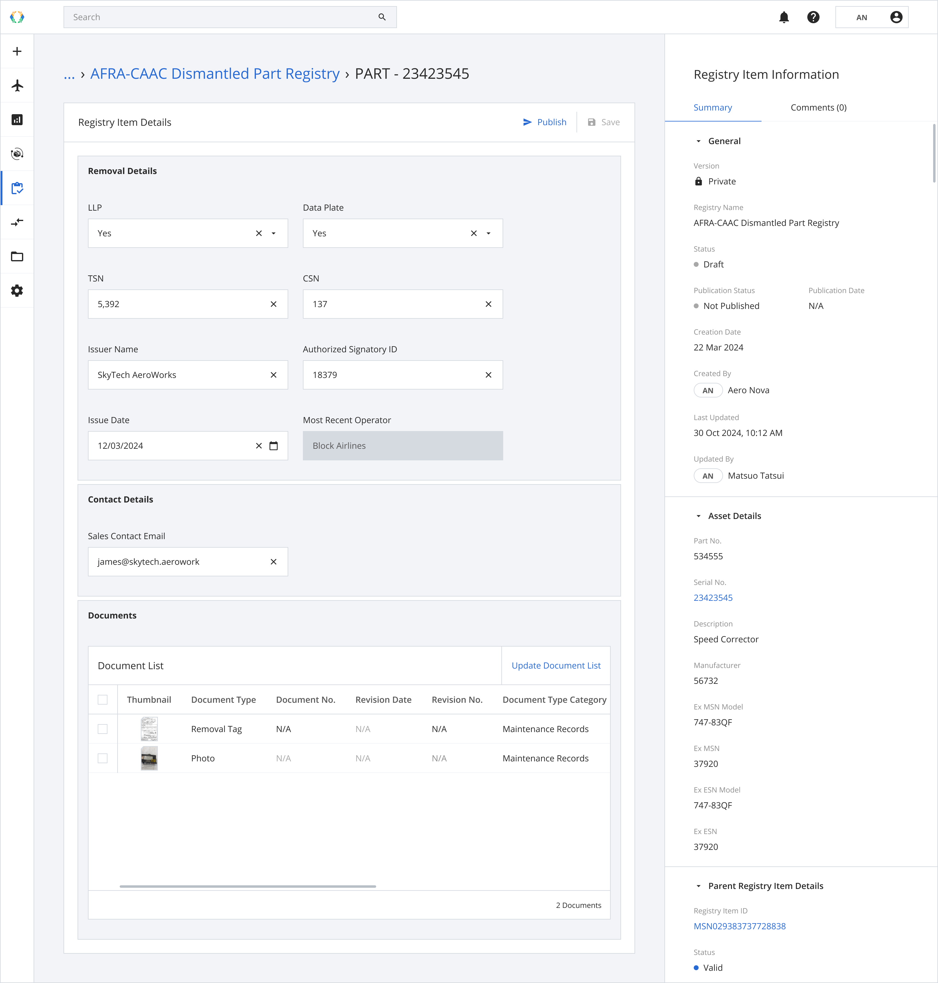Click the chart report icon in the sidebar
Image resolution: width=938 pixels, height=983 pixels.
17,119
